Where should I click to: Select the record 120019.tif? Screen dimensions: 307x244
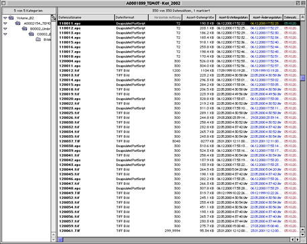point(178,94)
